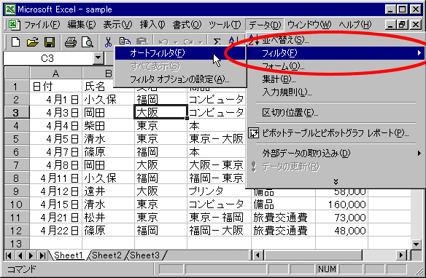Restore the workbook window button

pos(403,25)
